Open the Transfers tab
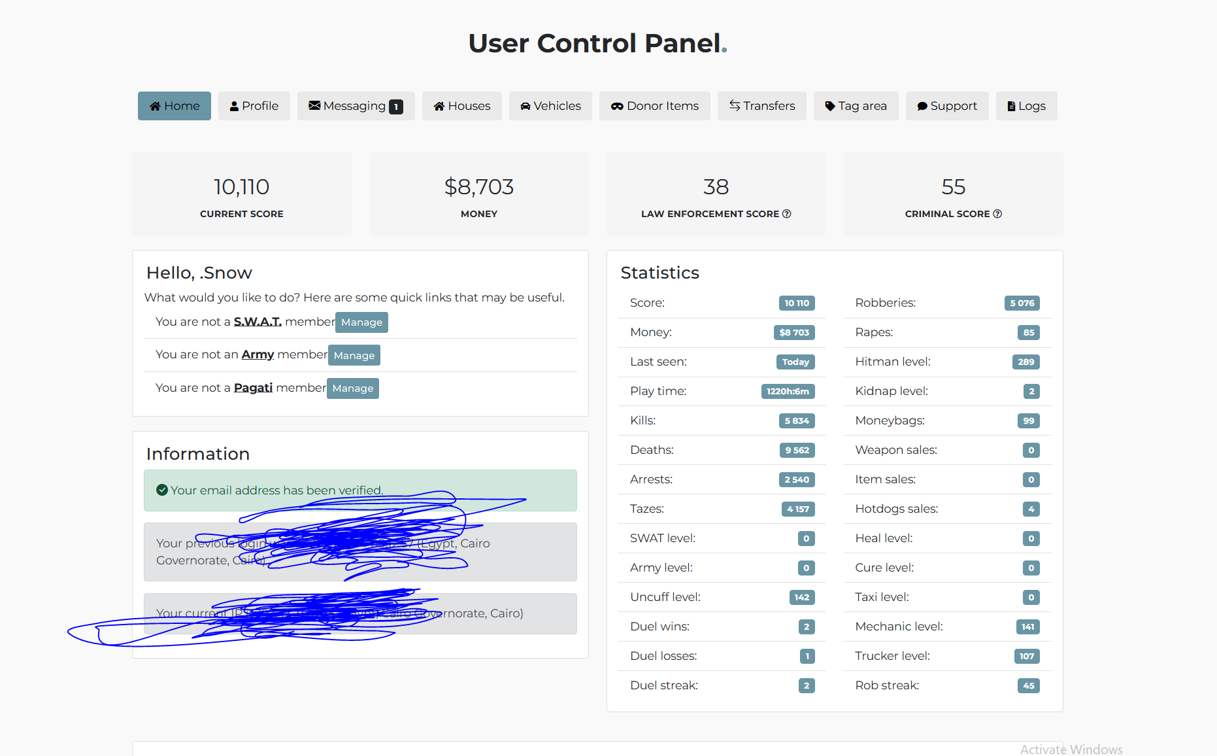 click(762, 106)
